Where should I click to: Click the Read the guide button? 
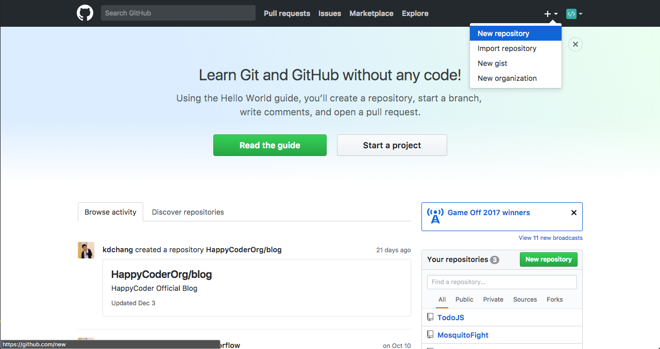[269, 145]
